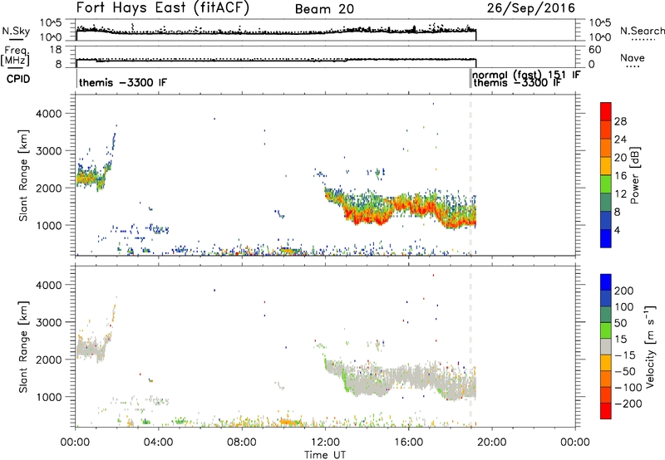Click the blue bottom of the Power color bar
This screenshot has height=460, width=665.
(x=606, y=238)
